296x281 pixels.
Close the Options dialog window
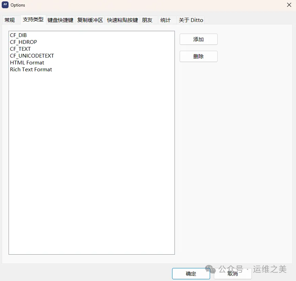click(289, 5)
